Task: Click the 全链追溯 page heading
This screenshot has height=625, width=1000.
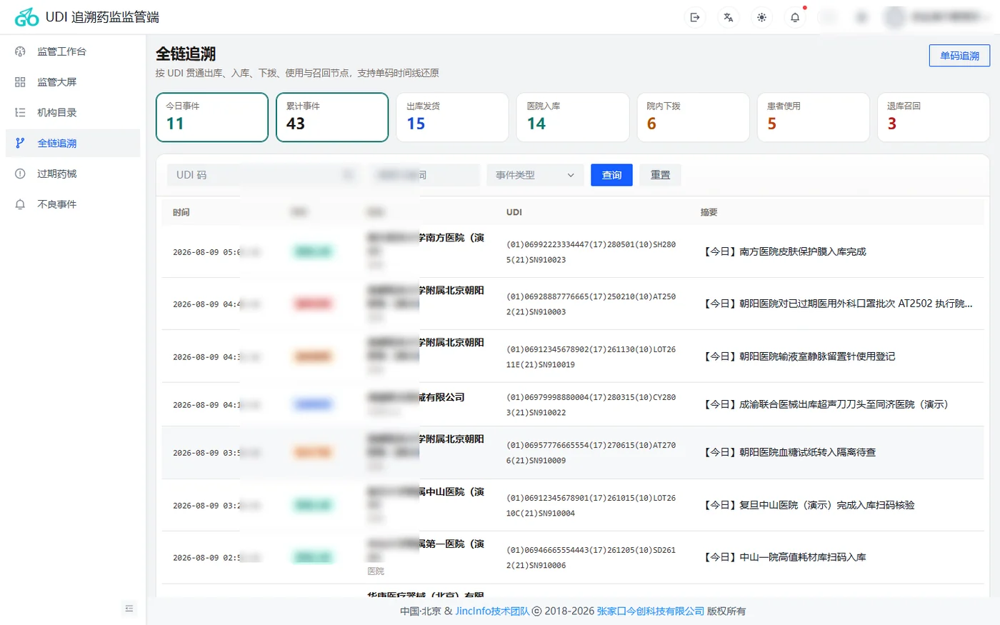Action: (186, 54)
